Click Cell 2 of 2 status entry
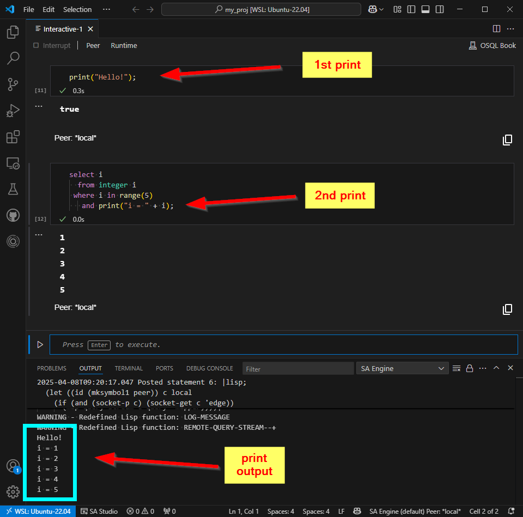Viewport: 523px width, 517px height. (484, 512)
